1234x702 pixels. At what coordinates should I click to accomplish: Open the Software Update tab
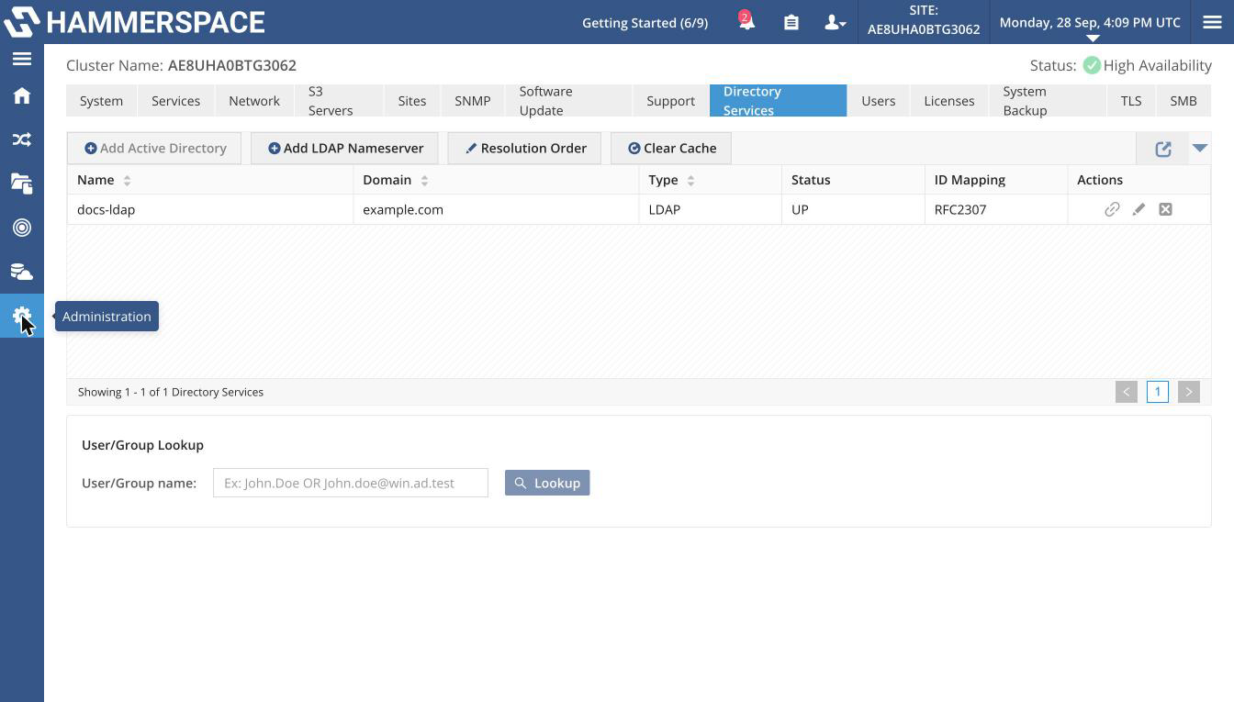coord(568,101)
